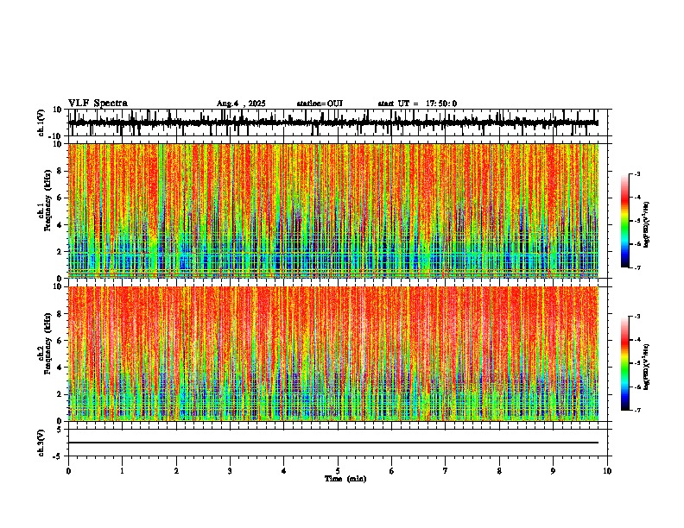
Task: Click the '1' minute tick label
Action: (123, 471)
